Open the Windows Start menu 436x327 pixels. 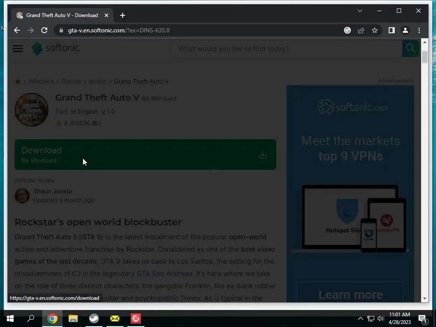pyautogui.click(x=10, y=318)
